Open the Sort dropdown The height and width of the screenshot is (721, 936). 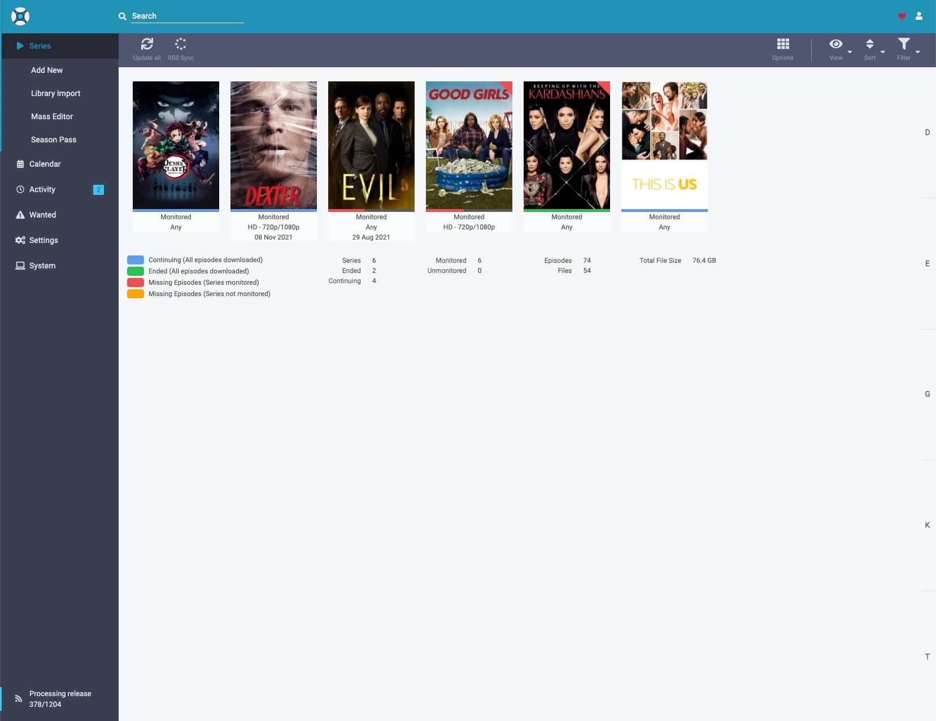(870, 44)
